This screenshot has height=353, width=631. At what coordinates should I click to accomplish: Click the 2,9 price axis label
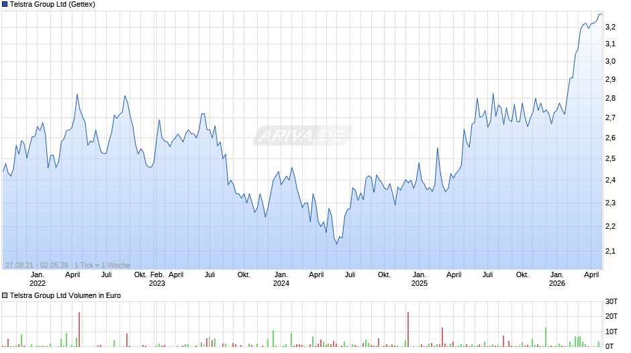point(610,79)
